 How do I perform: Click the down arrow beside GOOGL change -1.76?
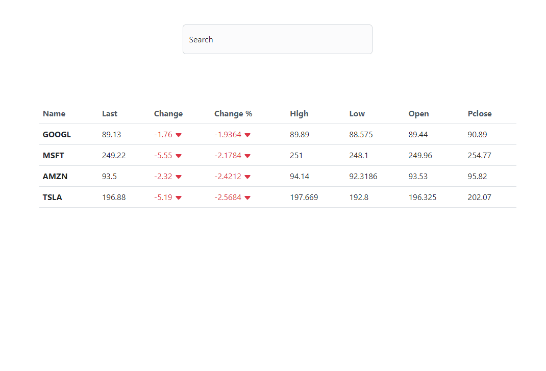coord(179,135)
